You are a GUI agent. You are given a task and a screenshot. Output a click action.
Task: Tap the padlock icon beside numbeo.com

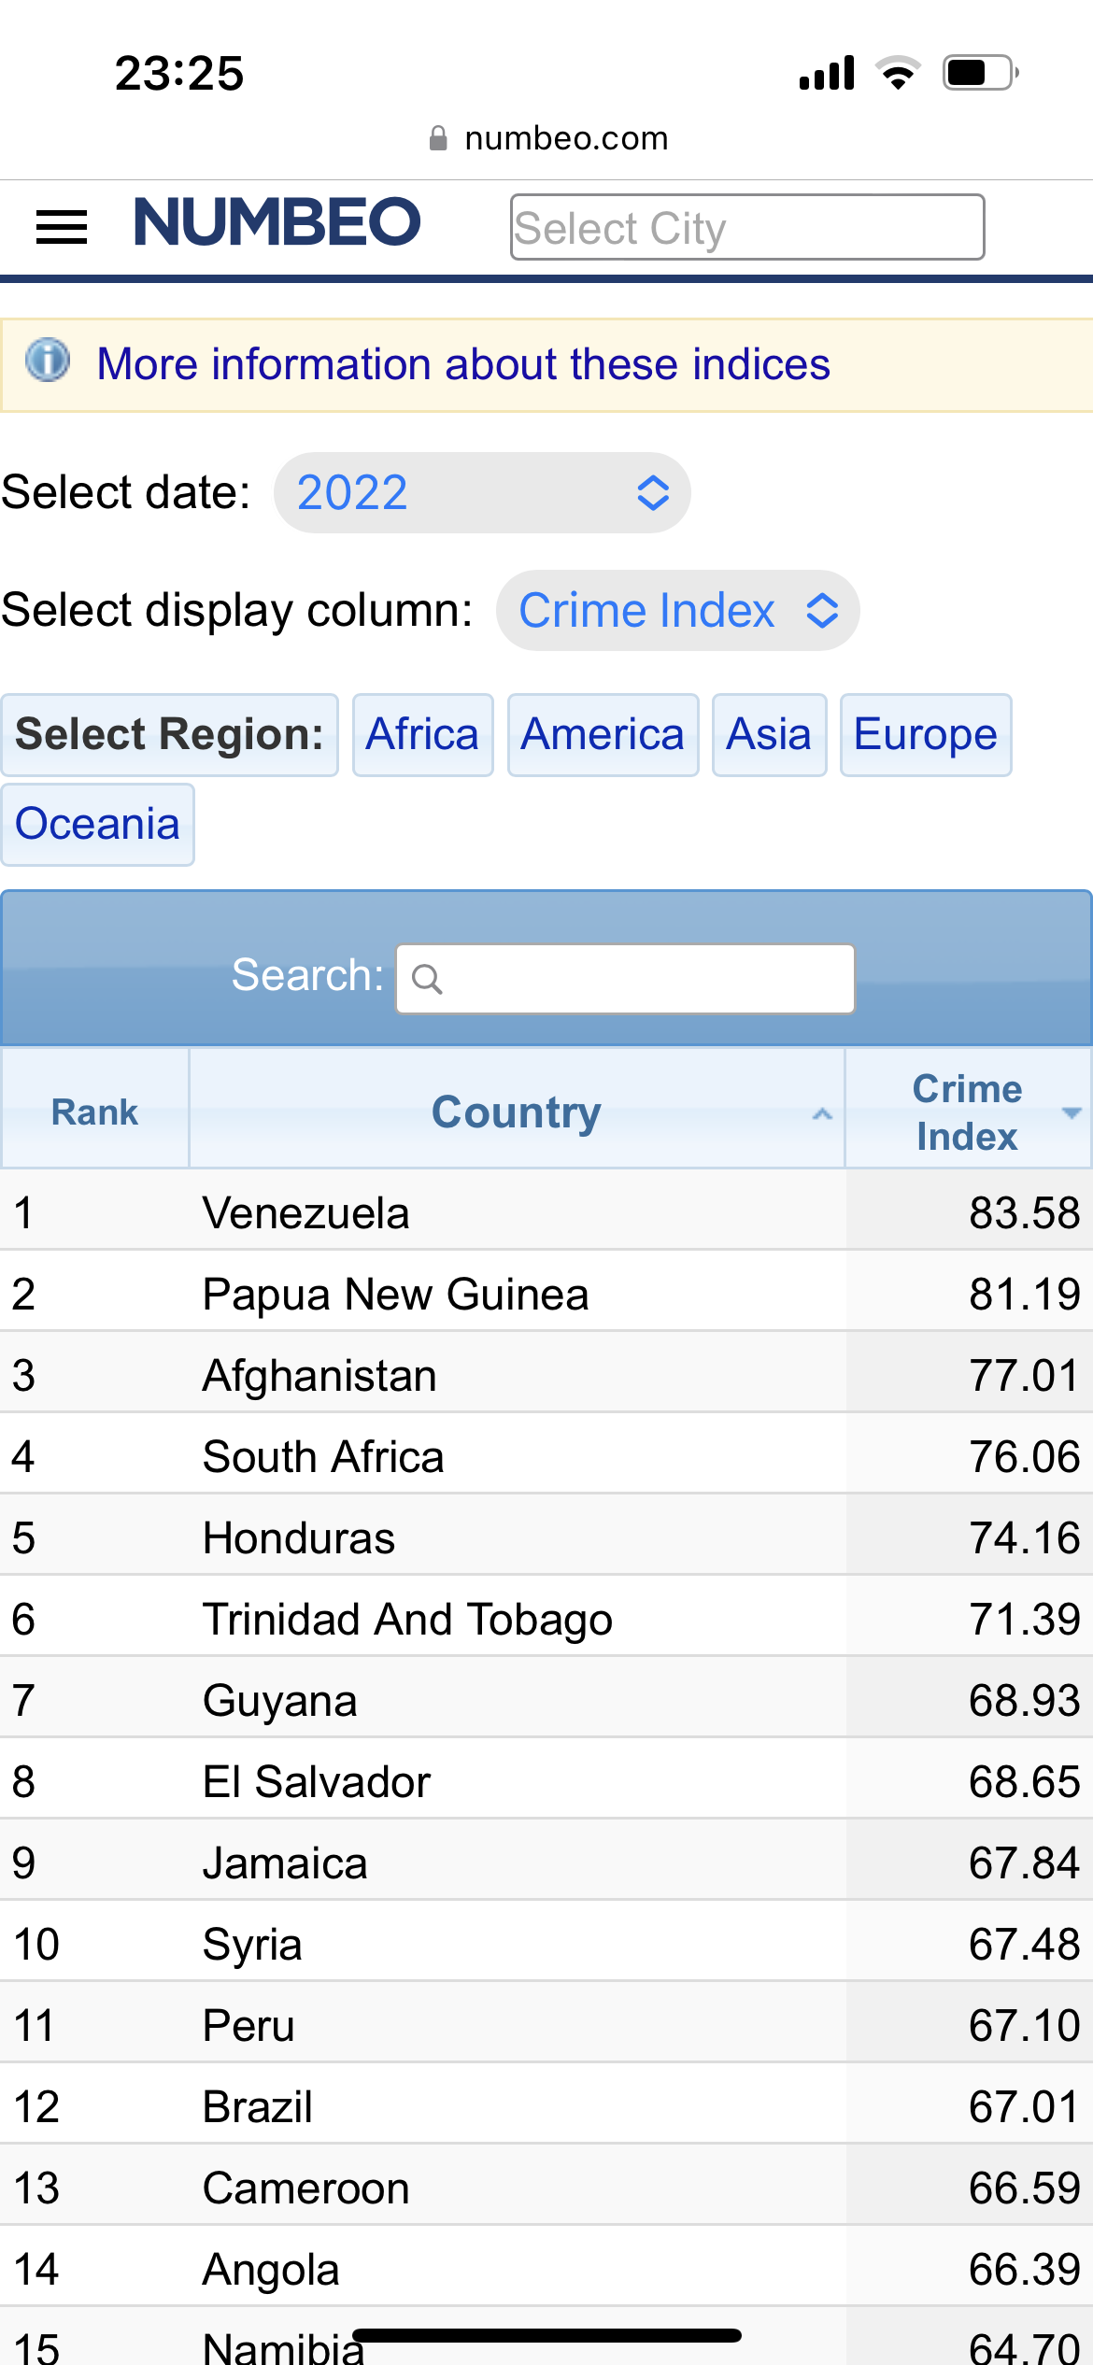[x=437, y=139]
